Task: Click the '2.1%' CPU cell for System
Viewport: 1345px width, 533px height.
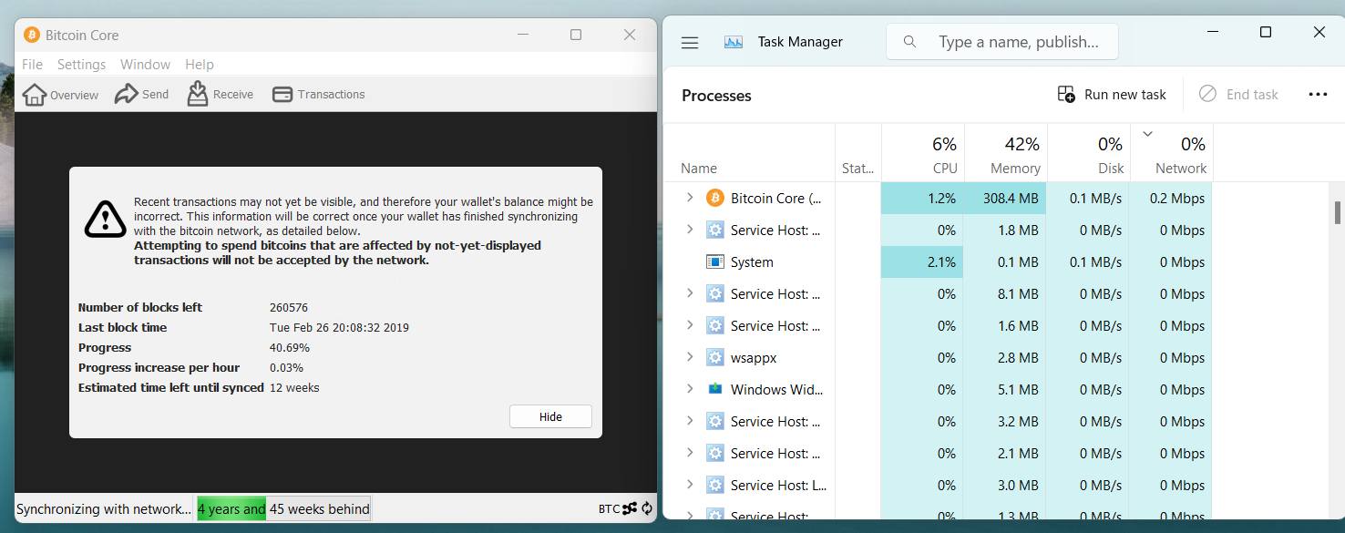Action: (922, 261)
